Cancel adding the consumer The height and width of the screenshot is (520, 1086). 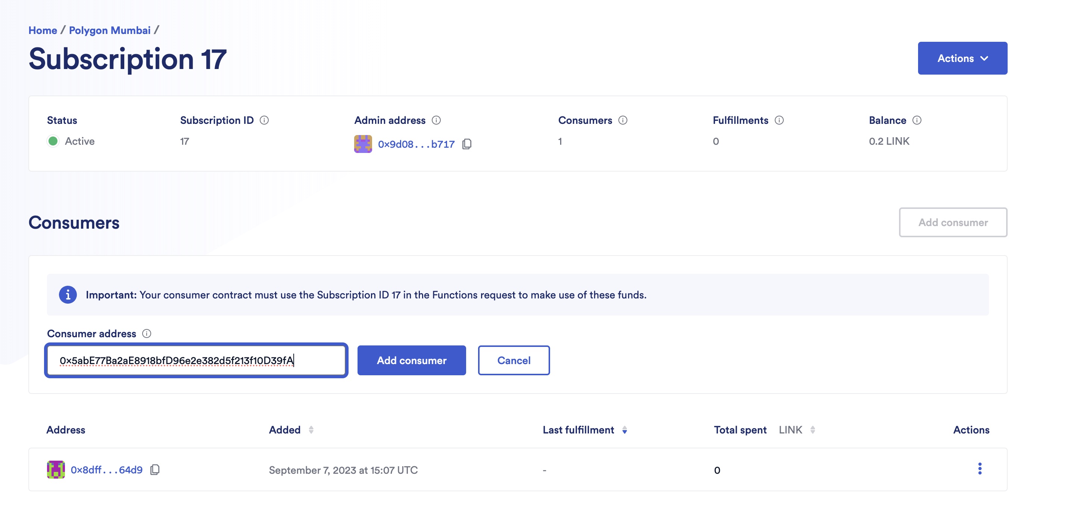(514, 360)
